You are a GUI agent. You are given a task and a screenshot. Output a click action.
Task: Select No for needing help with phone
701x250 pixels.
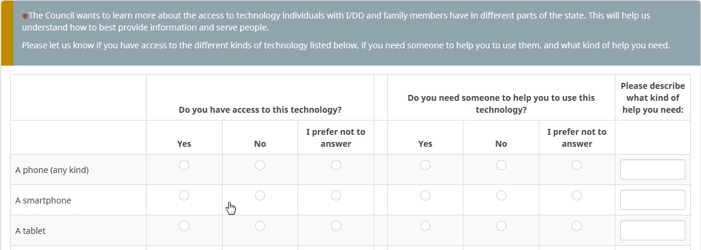(501, 165)
